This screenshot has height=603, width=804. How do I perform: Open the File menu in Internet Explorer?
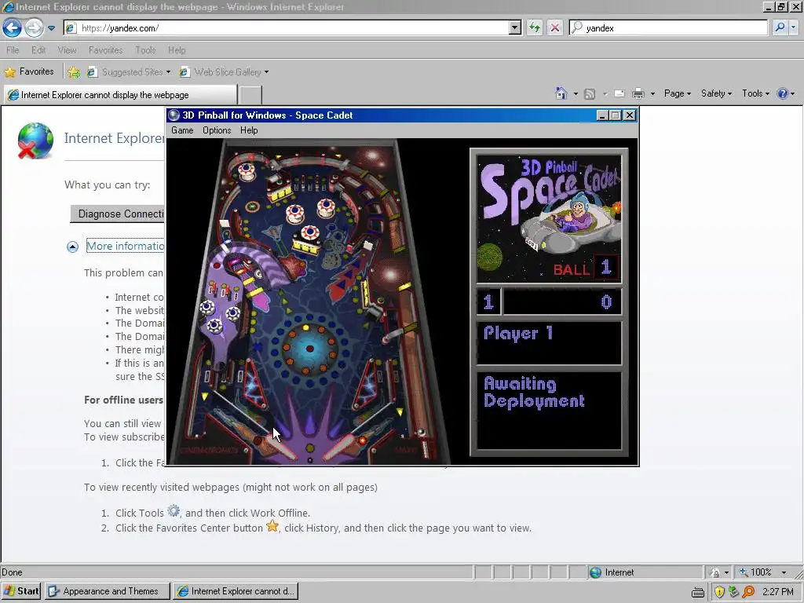pyautogui.click(x=13, y=50)
